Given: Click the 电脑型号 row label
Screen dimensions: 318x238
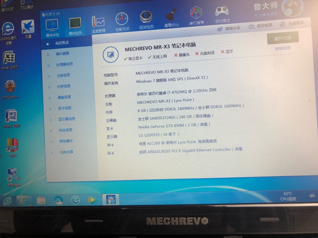Looking at the screenshot, I should pyautogui.click(x=111, y=75).
